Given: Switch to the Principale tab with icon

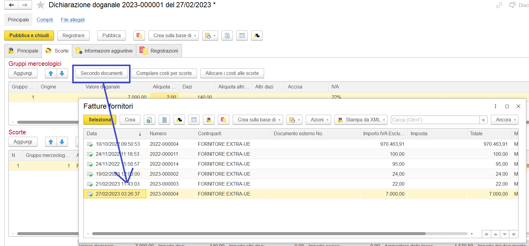Looking at the screenshot, I should [x=23, y=51].
